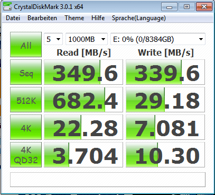Screen dimensions: 215x195
Task: Click the Seq read result 349.6
Action: (83, 72)
